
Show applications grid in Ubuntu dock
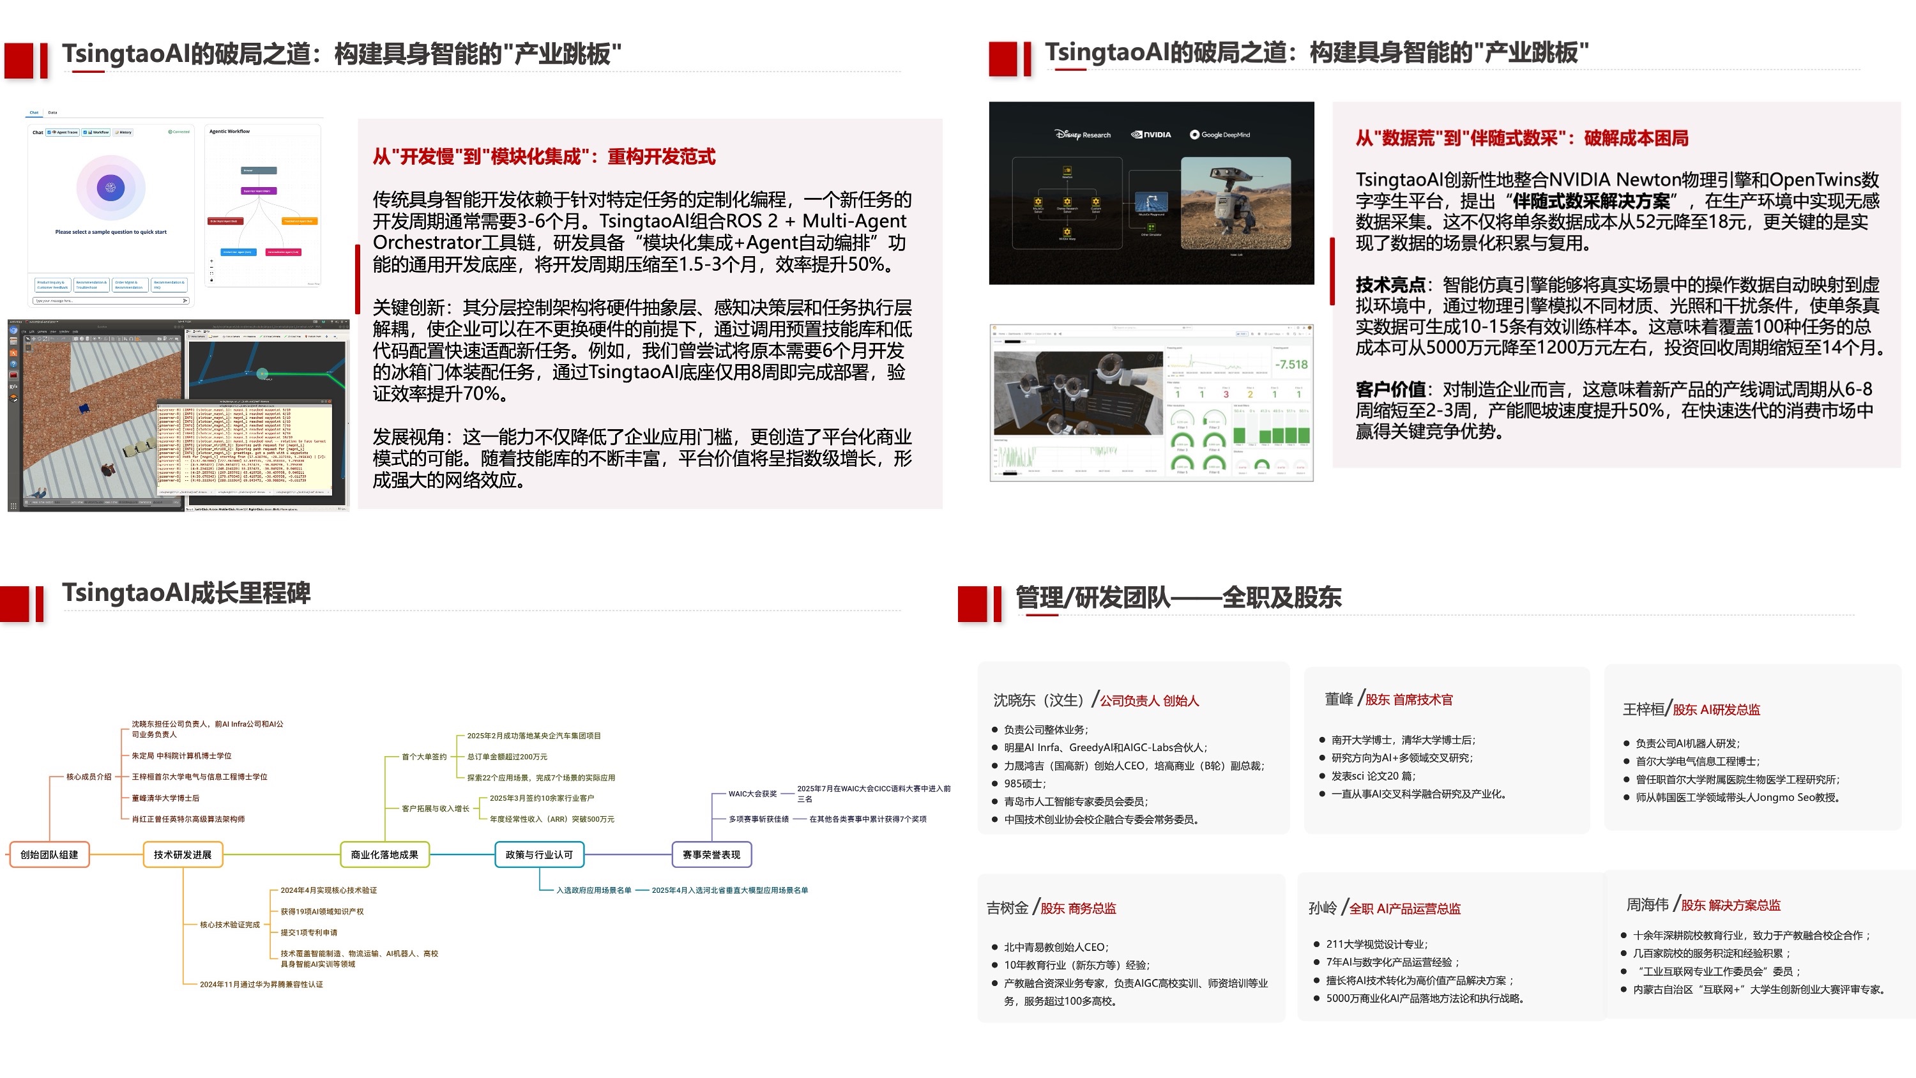[13, 506]
